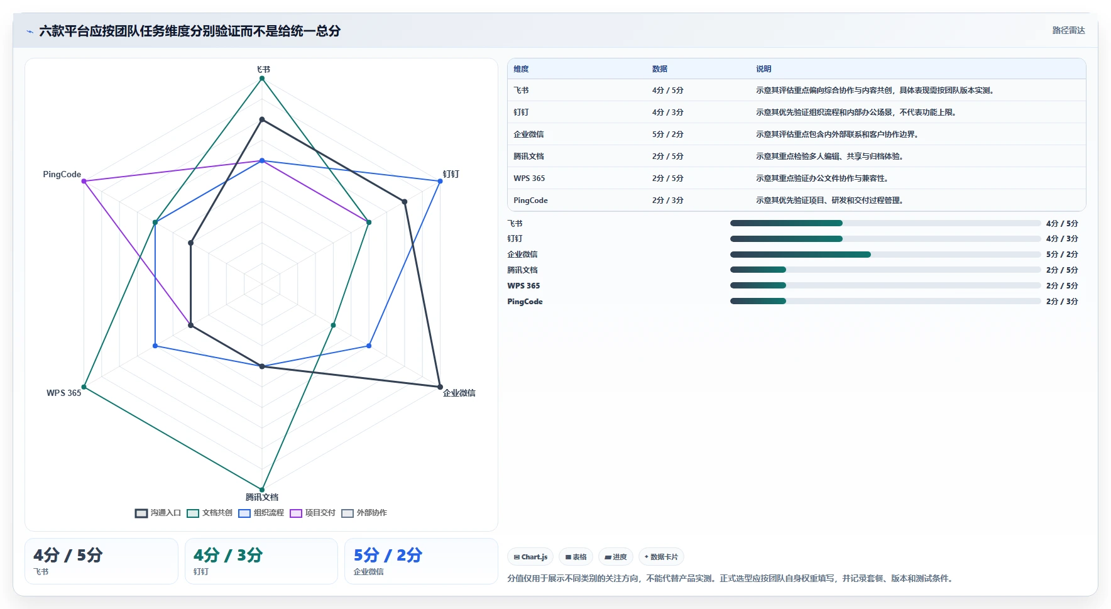Click the 腾讯文档 axis label on the radar

click(262, 497)
